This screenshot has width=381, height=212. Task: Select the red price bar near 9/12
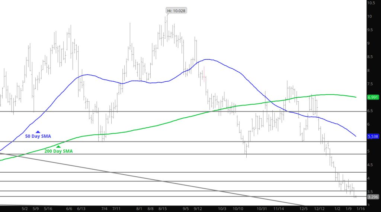coord(204,72)
